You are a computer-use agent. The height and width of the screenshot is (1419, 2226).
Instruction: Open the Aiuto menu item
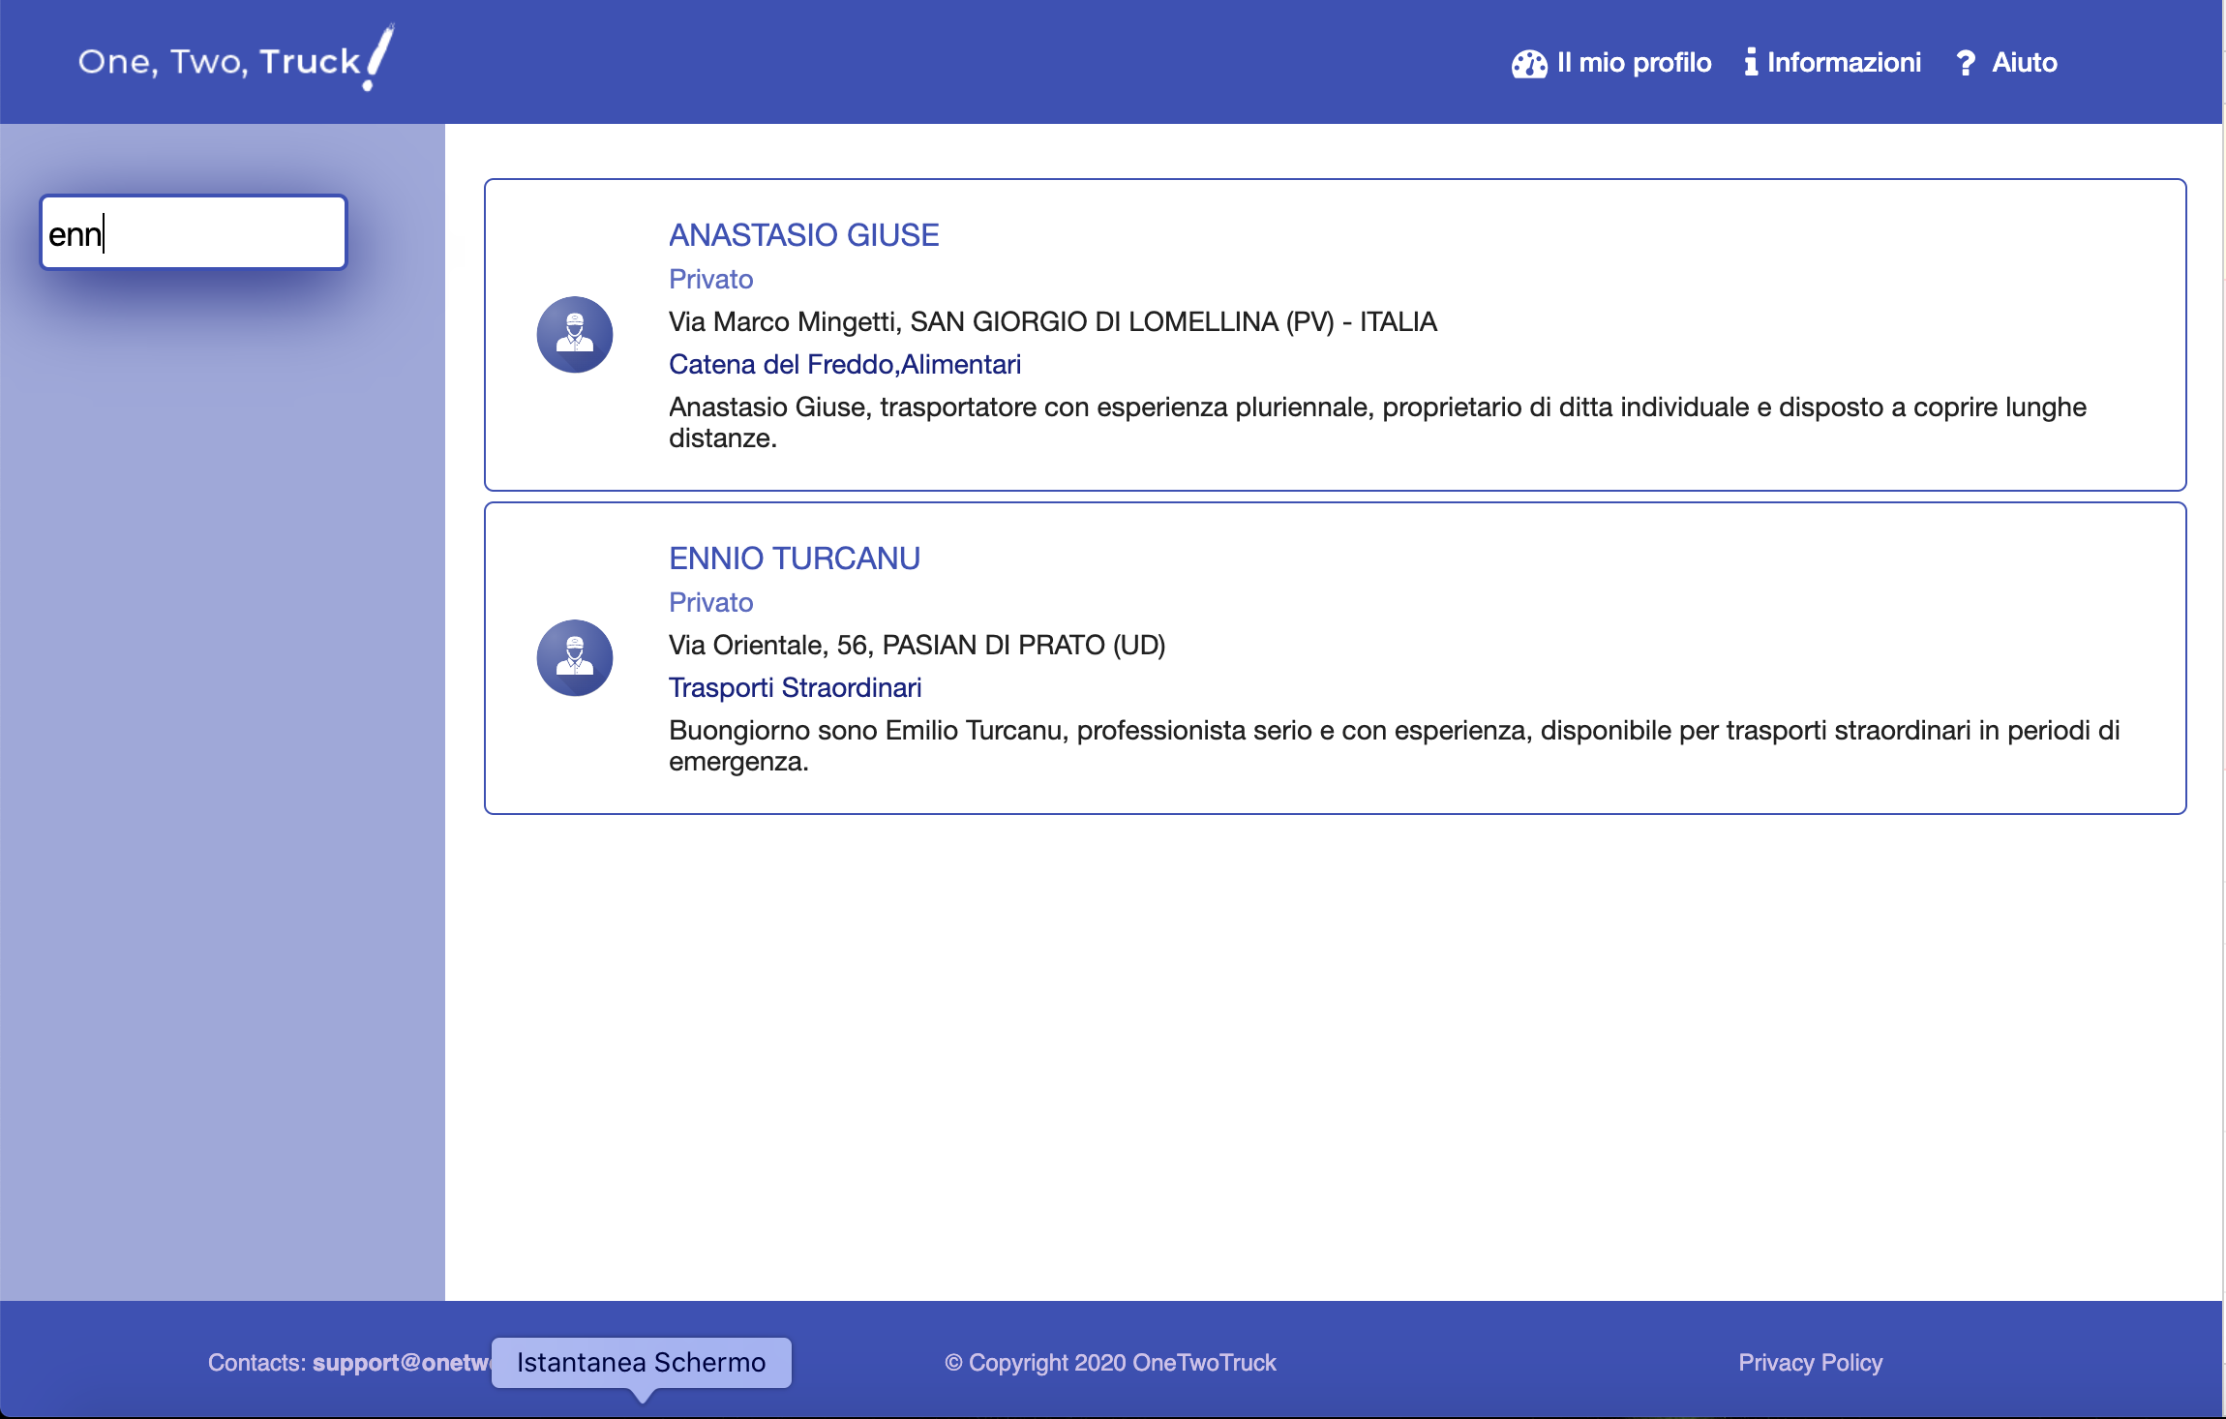(2024, 63)
